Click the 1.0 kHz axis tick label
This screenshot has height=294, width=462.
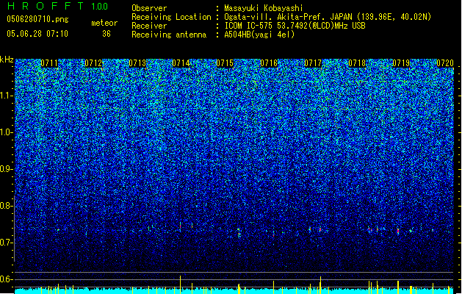7,132
